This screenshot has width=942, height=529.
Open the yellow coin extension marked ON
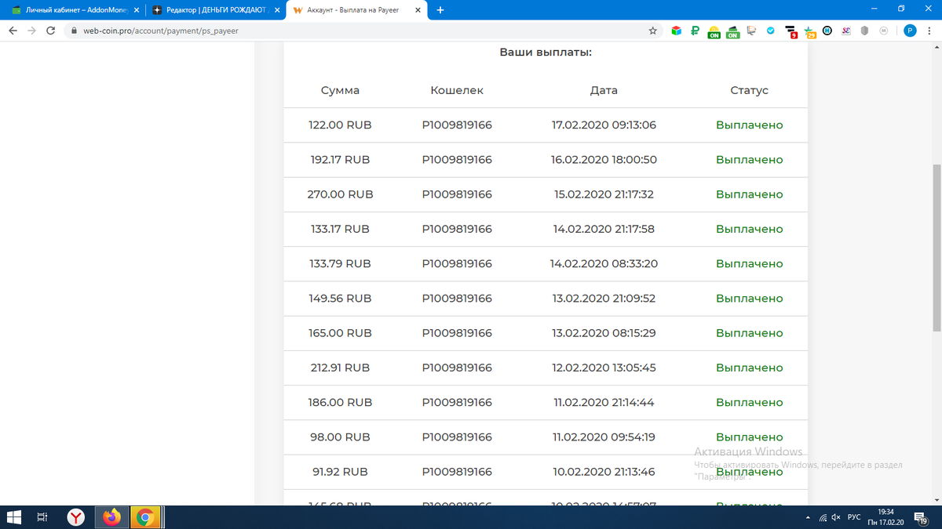pyautogui.click(x=714, y=31)
